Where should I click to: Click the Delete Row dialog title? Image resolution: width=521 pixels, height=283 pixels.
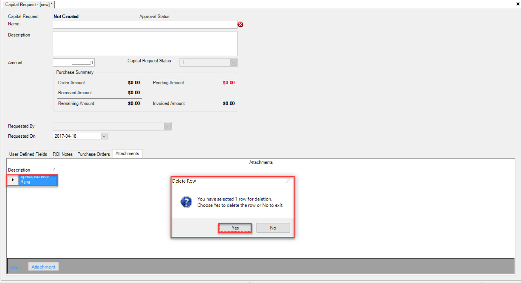pyautogui.click(x=184, y=181)
